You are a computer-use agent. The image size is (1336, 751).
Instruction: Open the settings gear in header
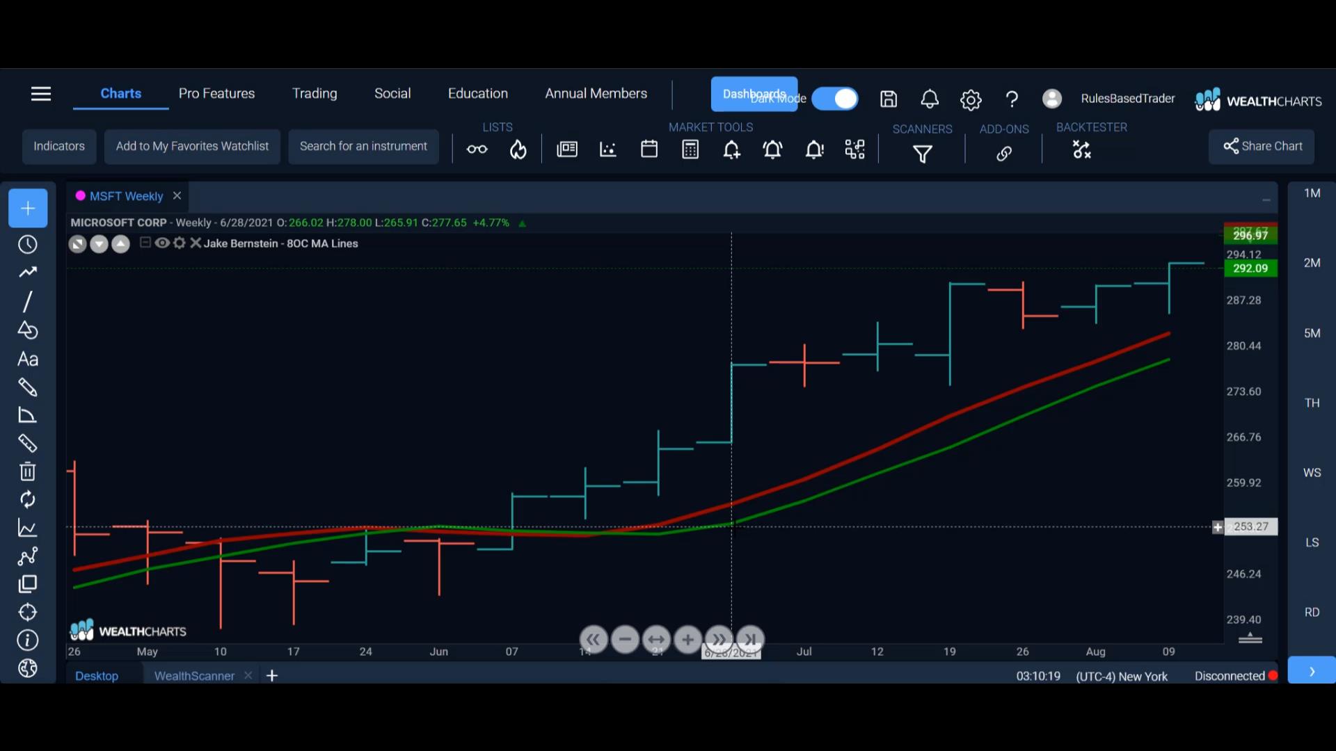point(971,100)
